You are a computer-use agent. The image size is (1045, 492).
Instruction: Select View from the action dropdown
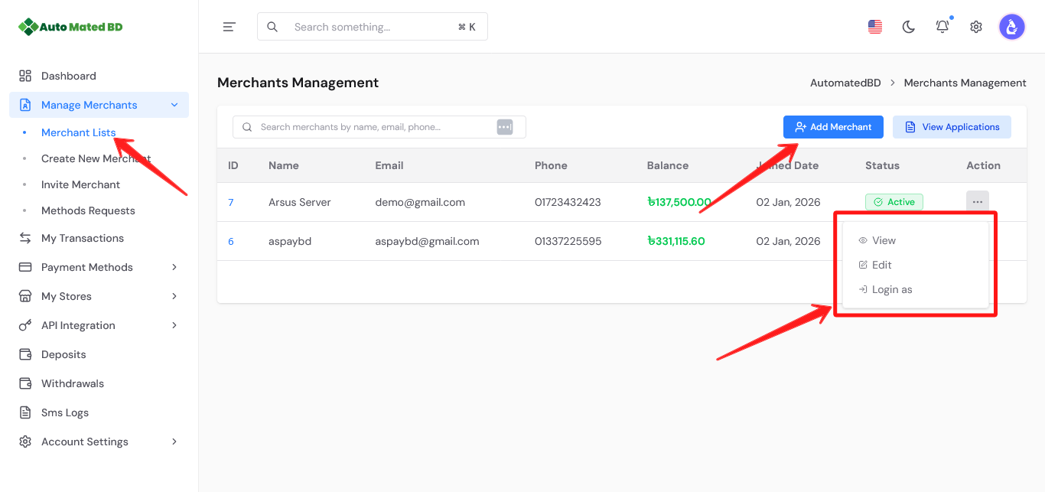pos(884,240)
